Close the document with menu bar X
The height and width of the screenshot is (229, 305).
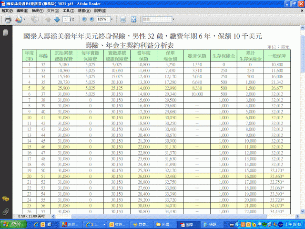(302, 10)
